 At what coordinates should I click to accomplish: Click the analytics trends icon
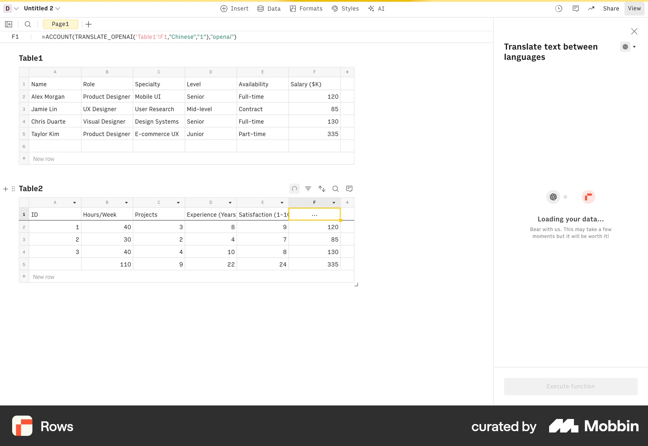591,8
